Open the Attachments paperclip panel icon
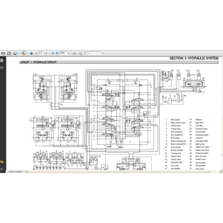Screen dimensions: 223x223 (x=2, y=169)
